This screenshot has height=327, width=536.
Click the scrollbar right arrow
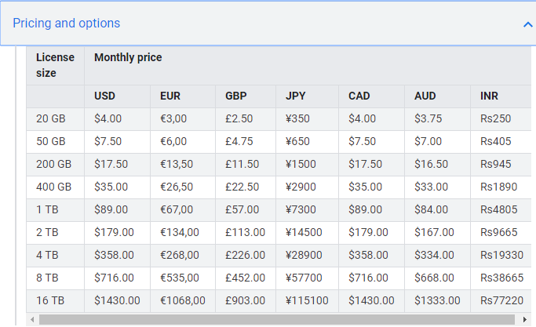point(525,320)
